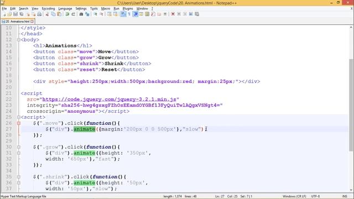
Task: Open the Edit menu
Action: (x=13, y=9)
